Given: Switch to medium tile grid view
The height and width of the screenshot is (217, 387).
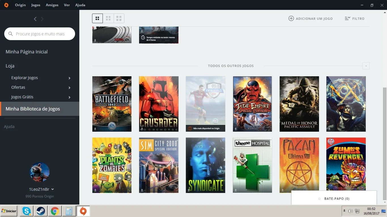Looking at the screenshot, I should point(108,18).
